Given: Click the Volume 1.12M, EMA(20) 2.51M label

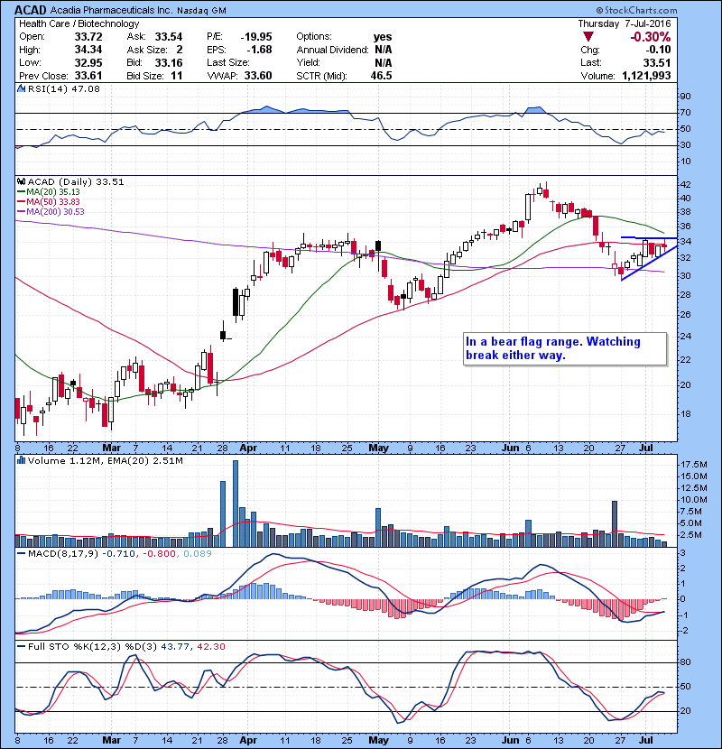Looking at the screenshot, I should point(105,460).
